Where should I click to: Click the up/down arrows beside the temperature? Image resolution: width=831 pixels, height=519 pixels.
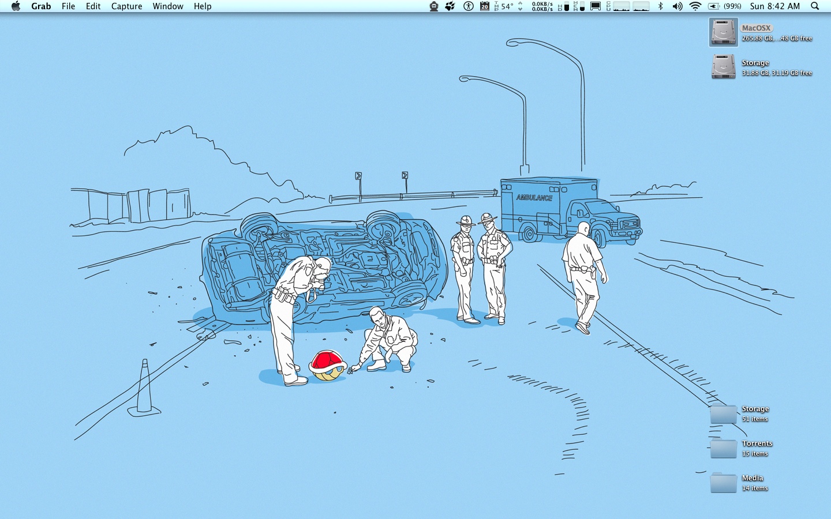[521, 6]
